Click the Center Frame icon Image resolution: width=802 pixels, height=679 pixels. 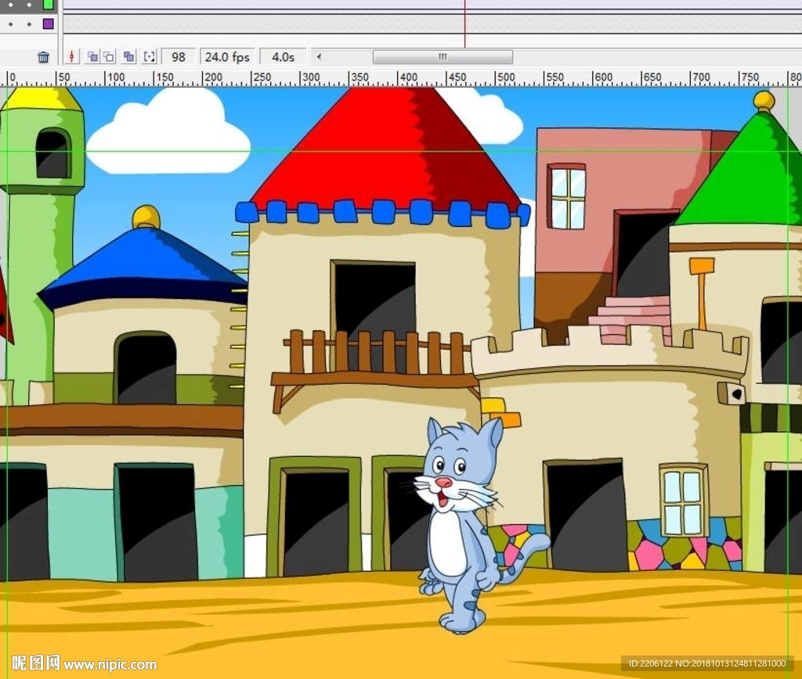(x=72, y=57)
